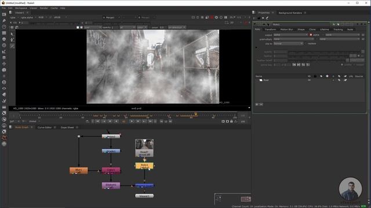Choose the Select All arrow tool in viewer
This screenshot has height=208, width=371.
12,34
